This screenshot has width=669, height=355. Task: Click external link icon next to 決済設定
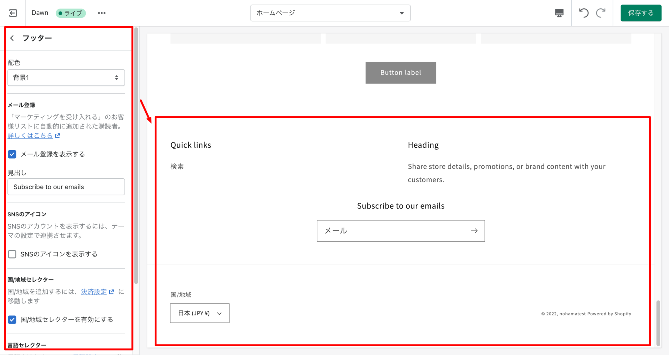pyautogui.click(x=111, y=292)
